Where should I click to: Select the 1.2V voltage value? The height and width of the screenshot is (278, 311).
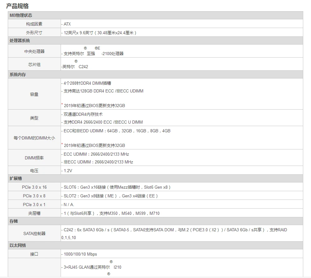(67, 171)
